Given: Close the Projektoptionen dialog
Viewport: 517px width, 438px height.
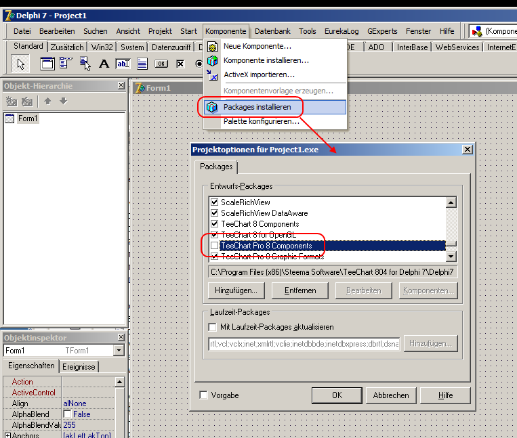Looking at the screenshot, I should pos(468,150).
